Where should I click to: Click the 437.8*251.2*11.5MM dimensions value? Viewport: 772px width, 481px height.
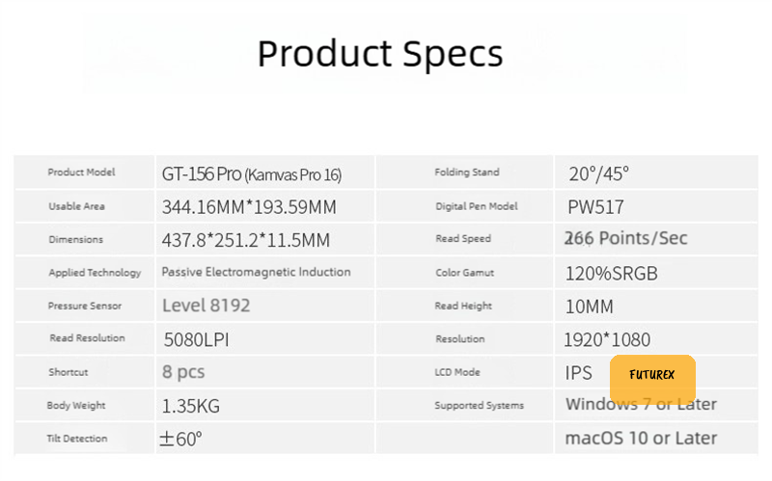[246, 240]
